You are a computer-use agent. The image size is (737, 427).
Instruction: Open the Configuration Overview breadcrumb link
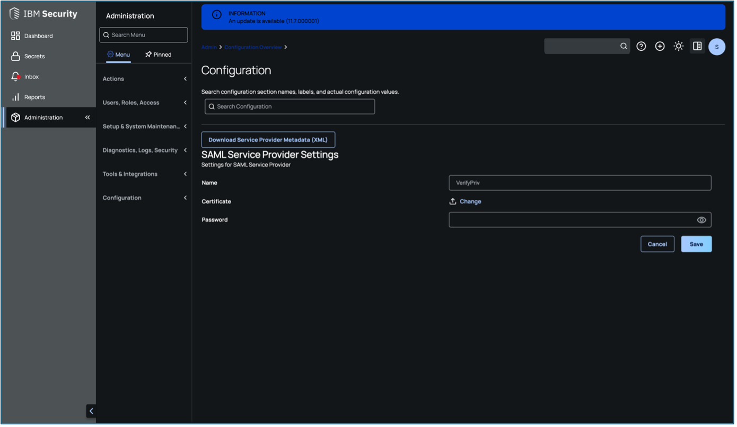click(x=252, y=47)
